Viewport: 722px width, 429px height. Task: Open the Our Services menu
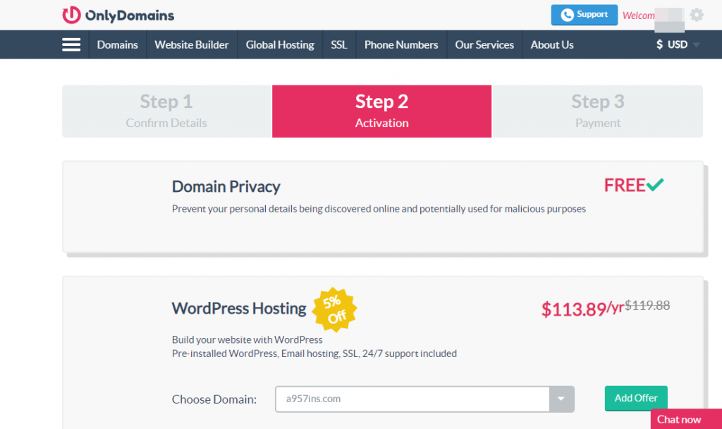pyautogui.click(x=484, y=44)
